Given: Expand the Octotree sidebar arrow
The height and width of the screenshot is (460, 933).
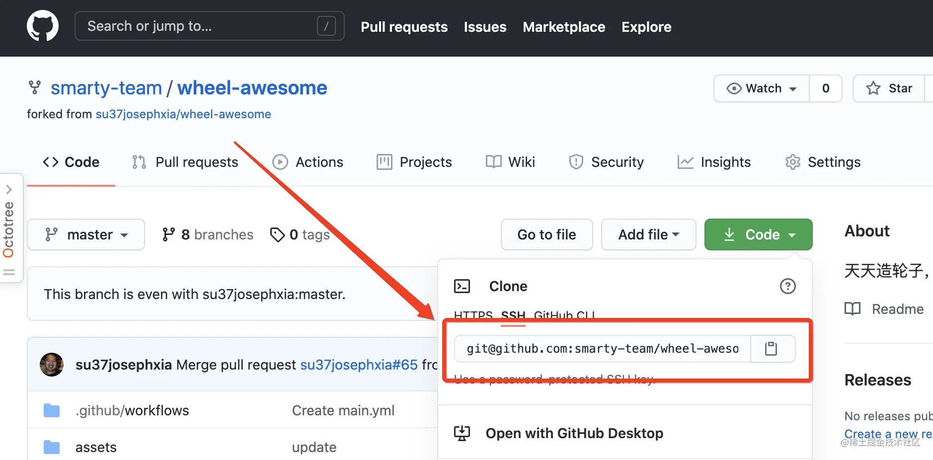Looking at the screenshot, I should 9,189.
